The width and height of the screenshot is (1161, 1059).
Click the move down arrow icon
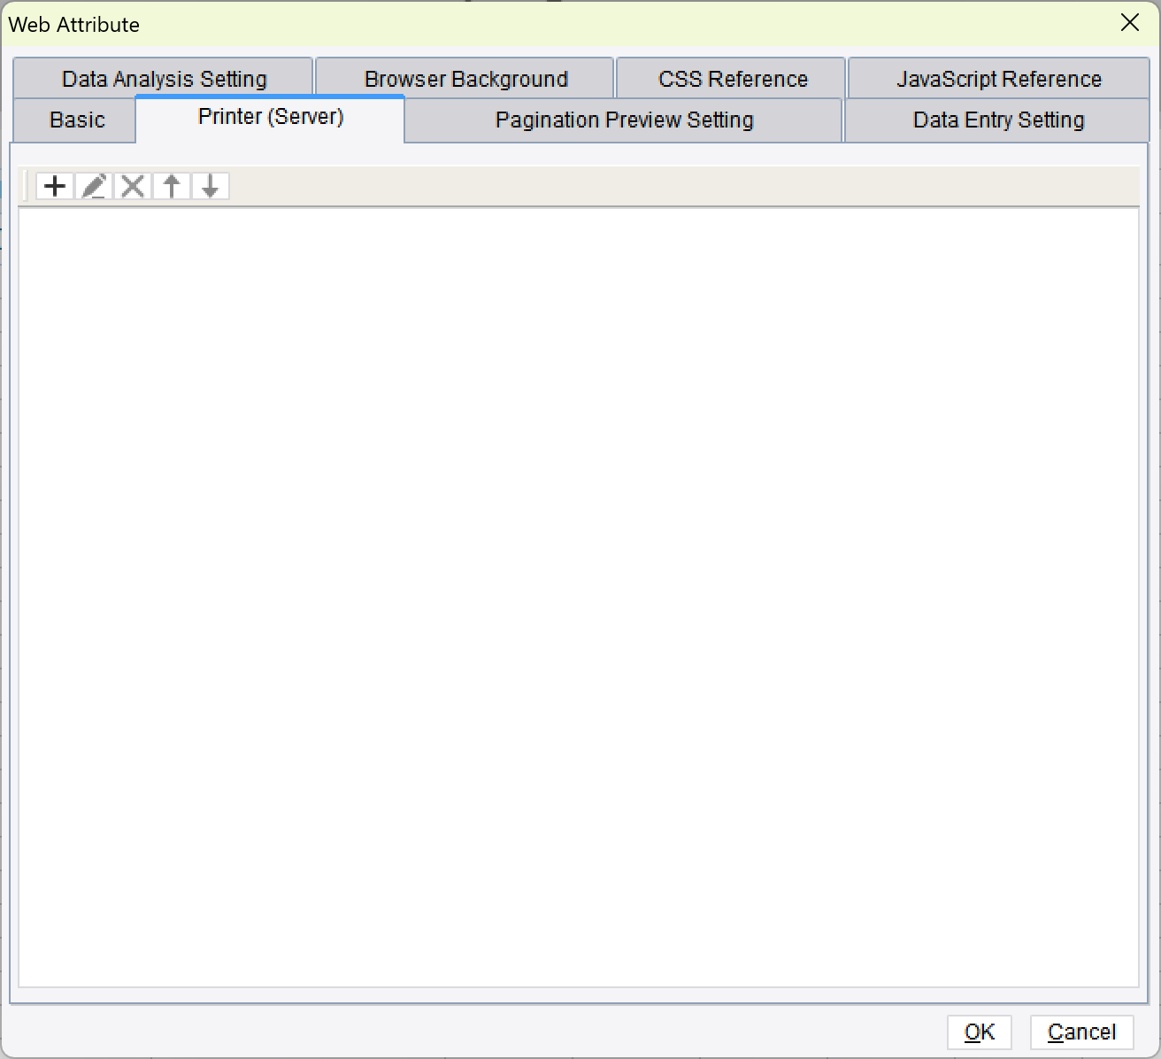[210, 186]
